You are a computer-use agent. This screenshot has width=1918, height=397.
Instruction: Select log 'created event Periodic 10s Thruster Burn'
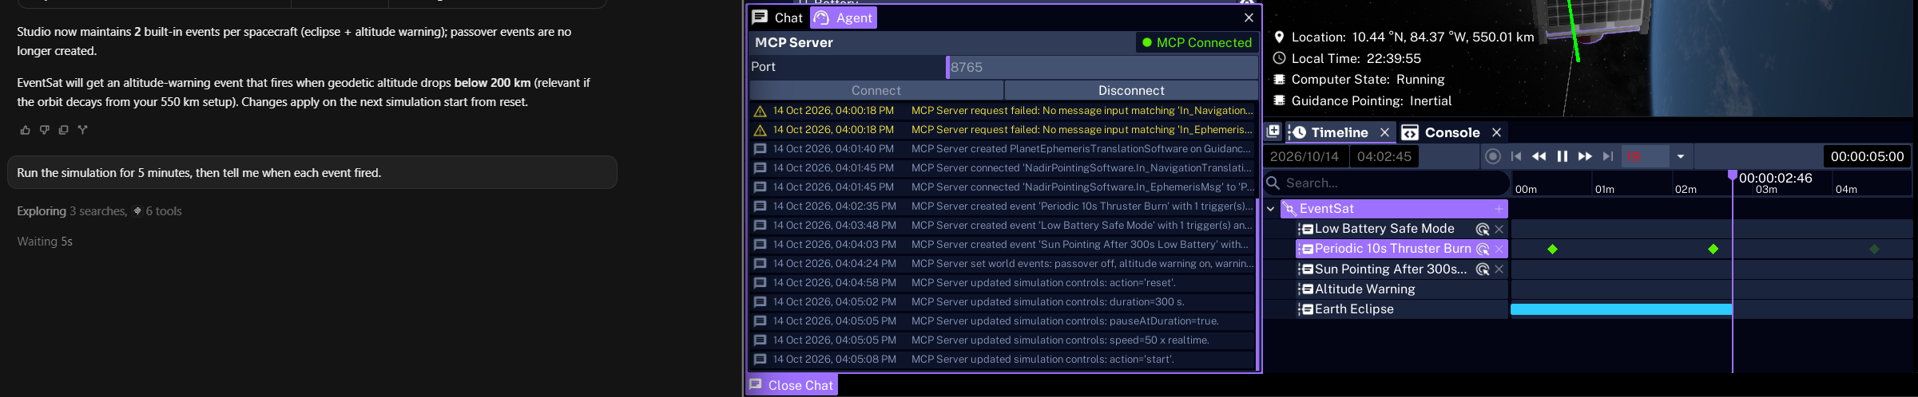click(1002, 206)
